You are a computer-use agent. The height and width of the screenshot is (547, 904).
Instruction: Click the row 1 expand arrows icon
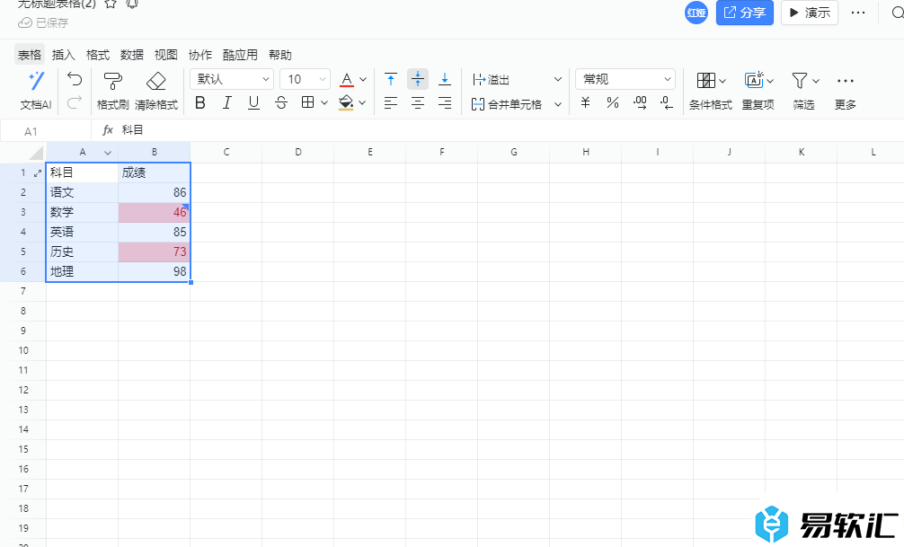point(38,173)
